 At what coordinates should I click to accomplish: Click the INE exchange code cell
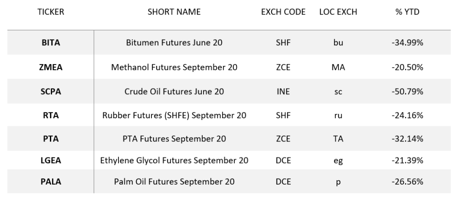pyautogui.click(x=283, y=92)
